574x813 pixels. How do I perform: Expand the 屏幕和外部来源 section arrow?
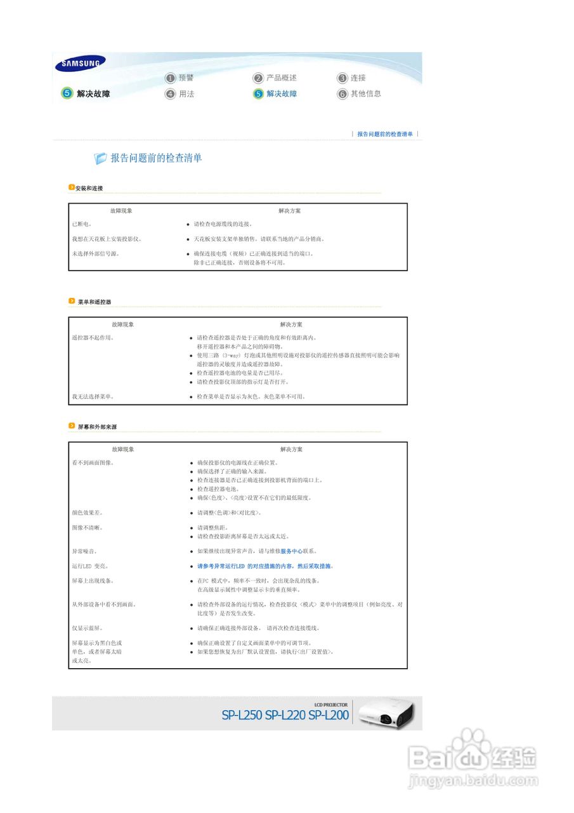pos(70,426)
